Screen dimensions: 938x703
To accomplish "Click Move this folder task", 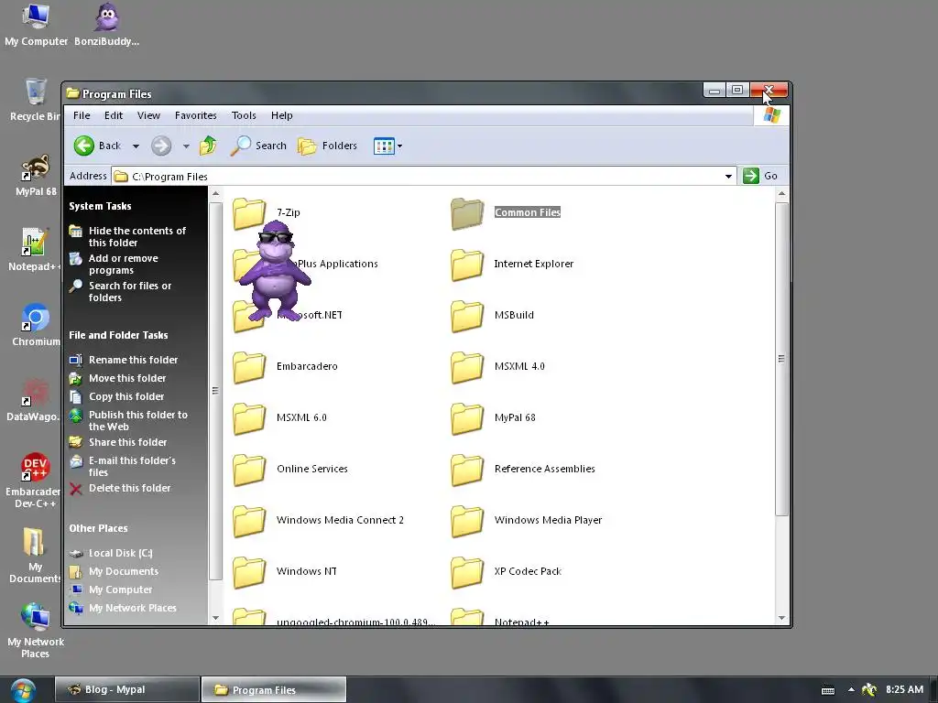I will point(127,378).
